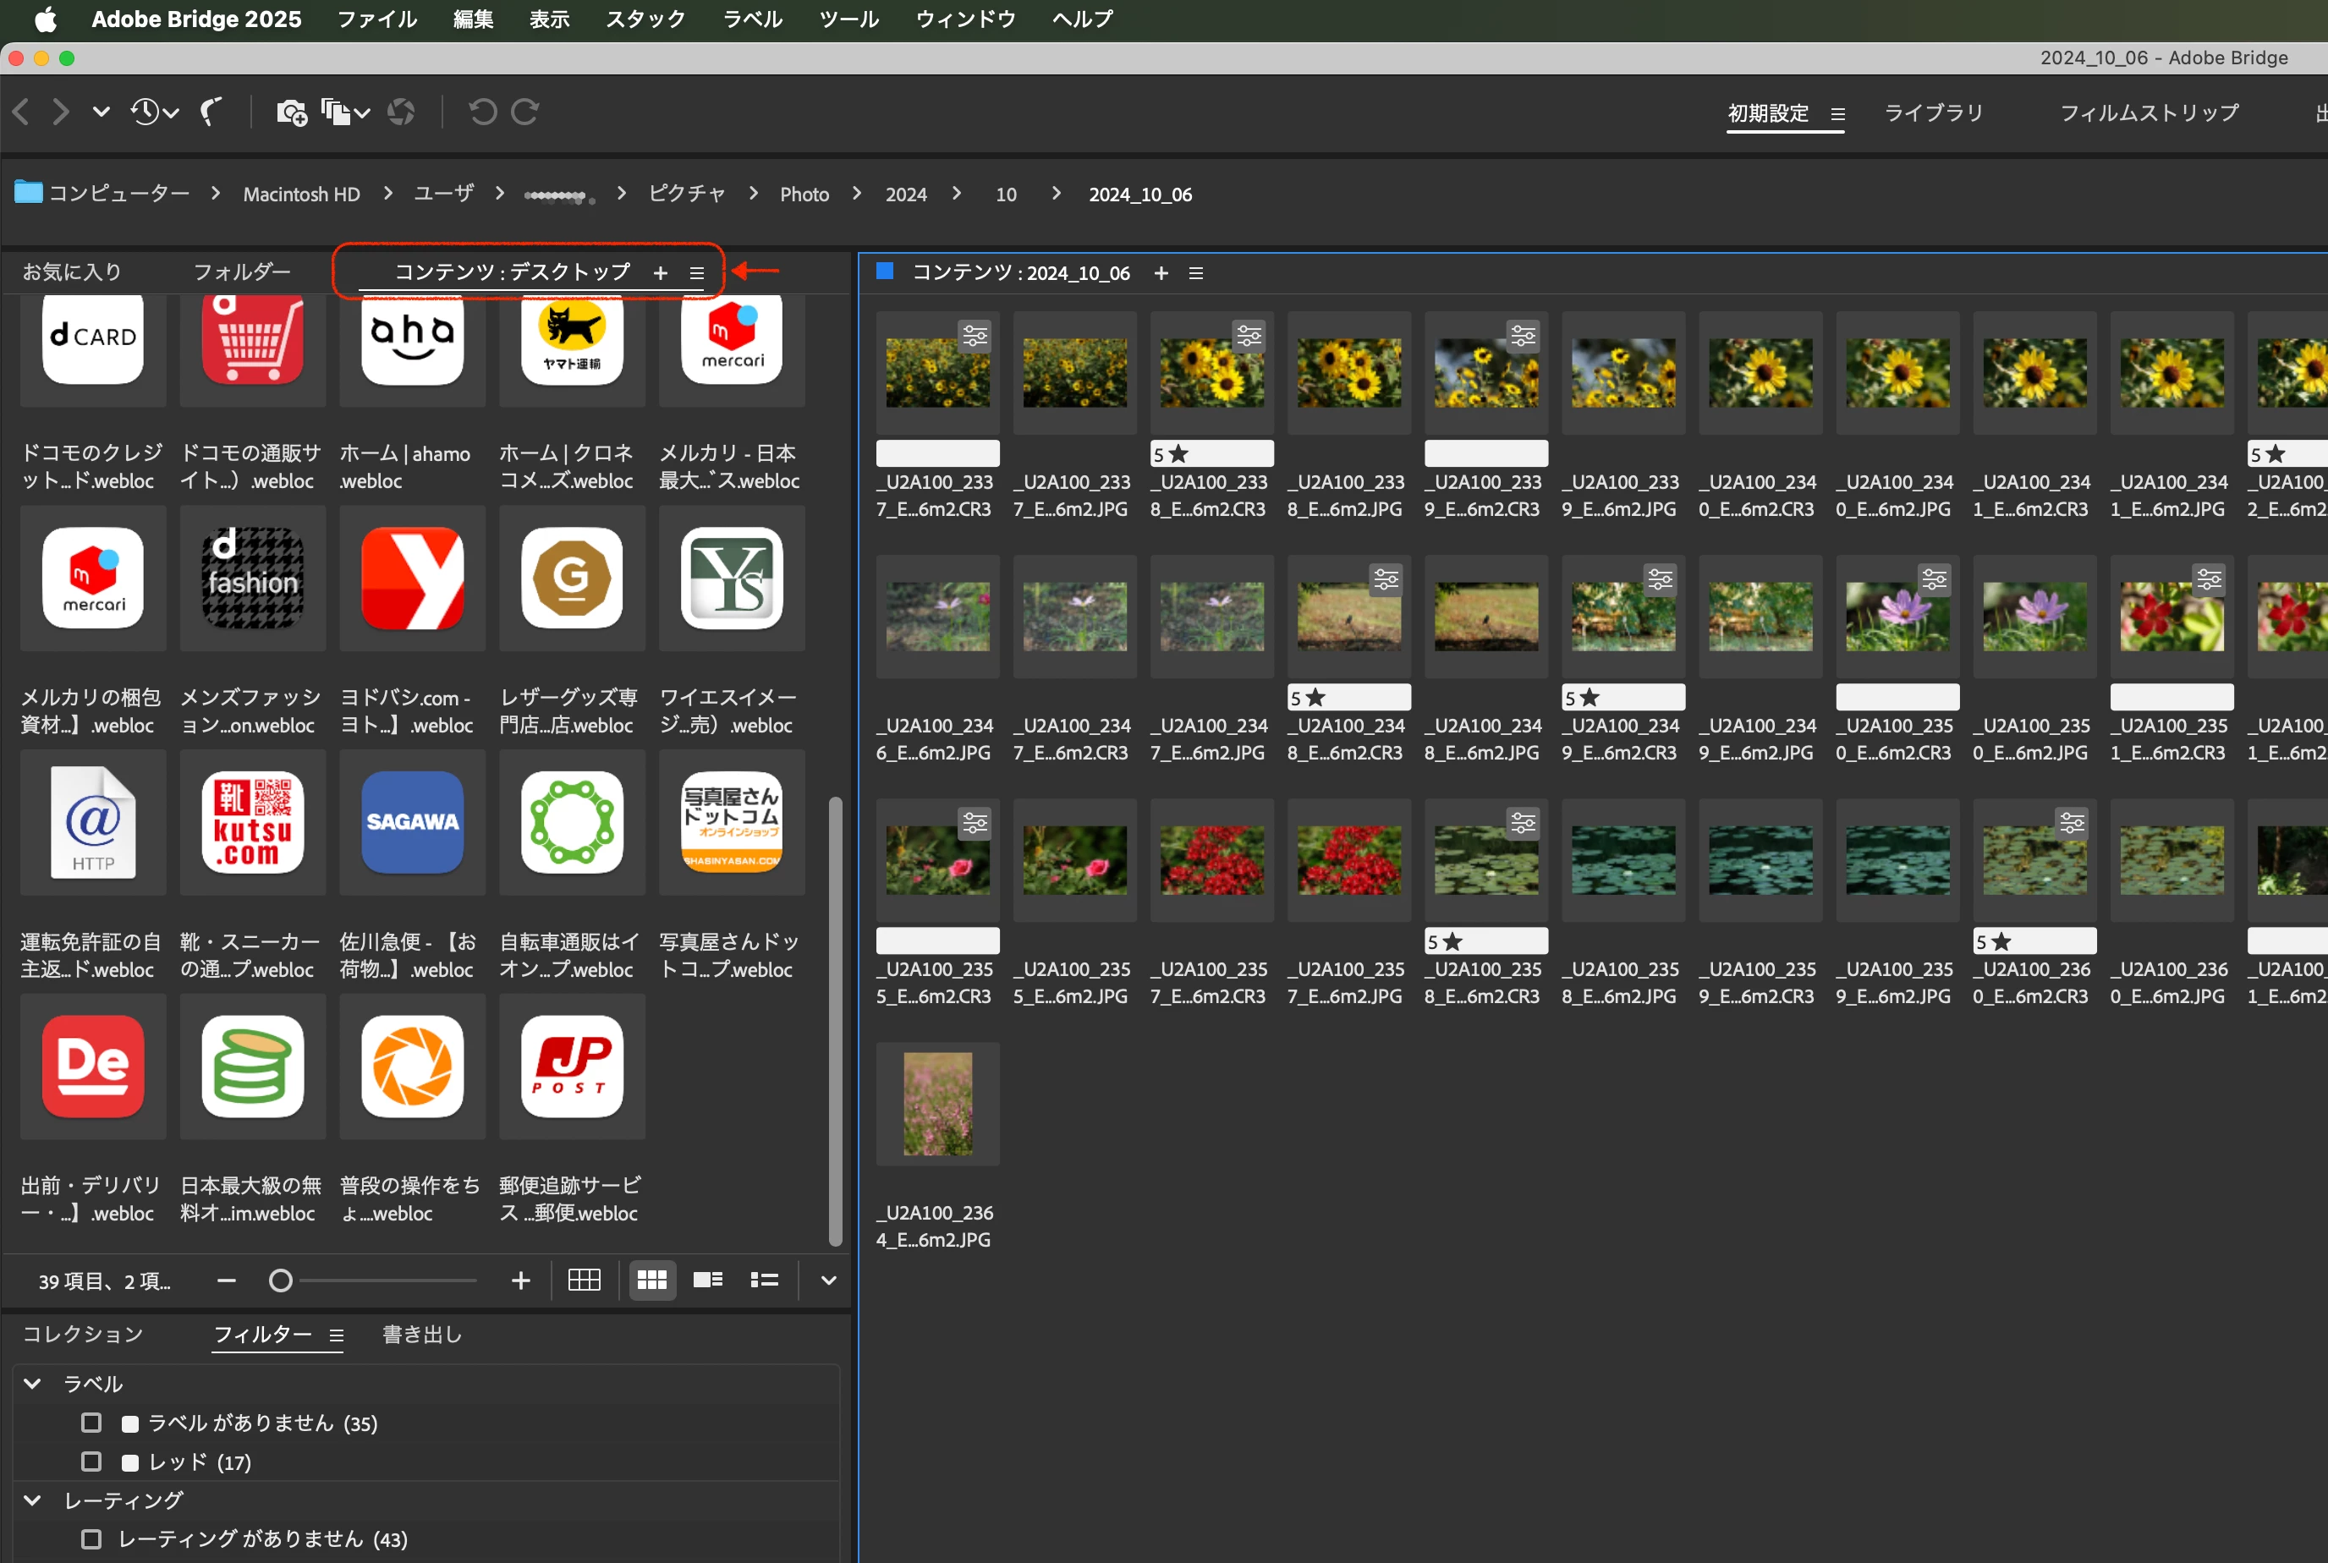
Task: Click the boomerang return icon
Action: coord(211,112)
